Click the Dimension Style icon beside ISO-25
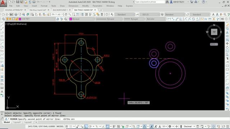The image size is (230, 129). click(x=137, y=14)
